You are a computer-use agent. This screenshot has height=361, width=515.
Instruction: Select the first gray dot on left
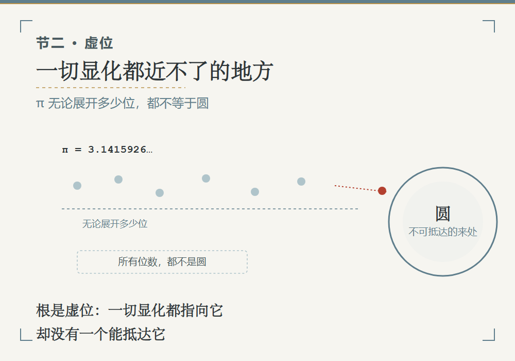(77, 186)
